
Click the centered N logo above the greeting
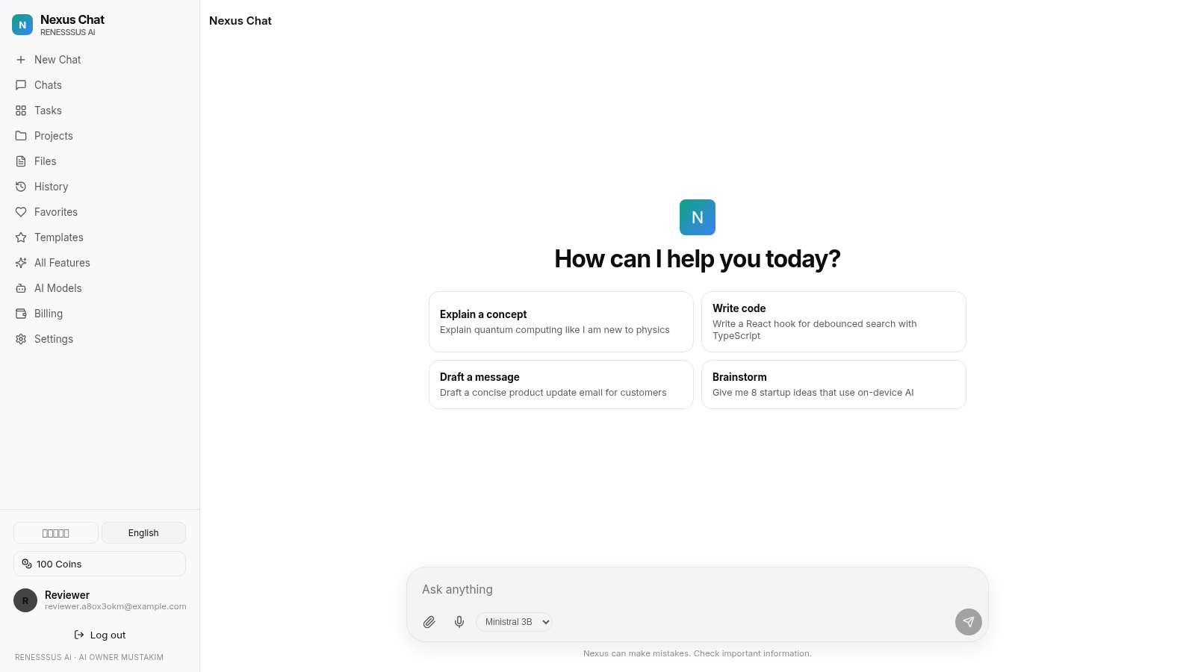coord(698,217)
